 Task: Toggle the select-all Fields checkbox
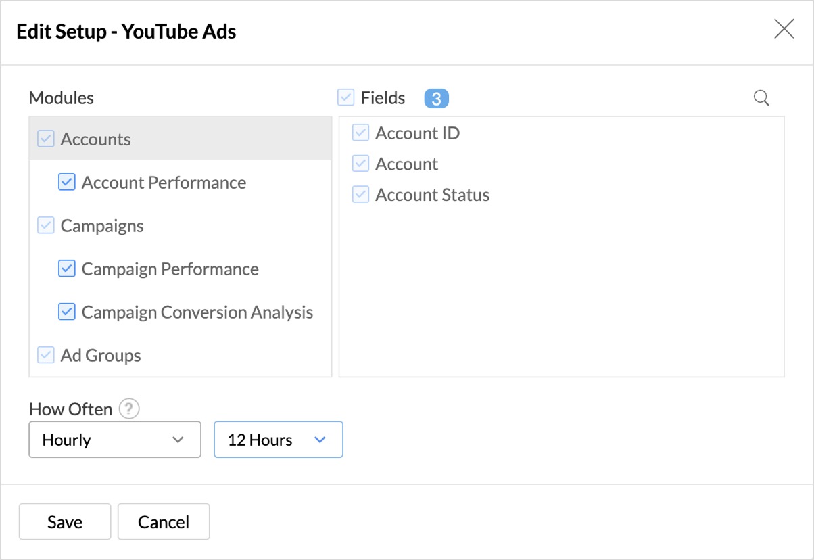345,98
